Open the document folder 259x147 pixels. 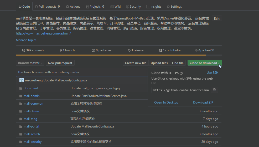31,88
